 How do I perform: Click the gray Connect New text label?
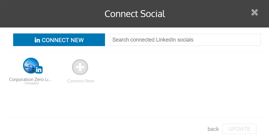click(x=81, y=81)
